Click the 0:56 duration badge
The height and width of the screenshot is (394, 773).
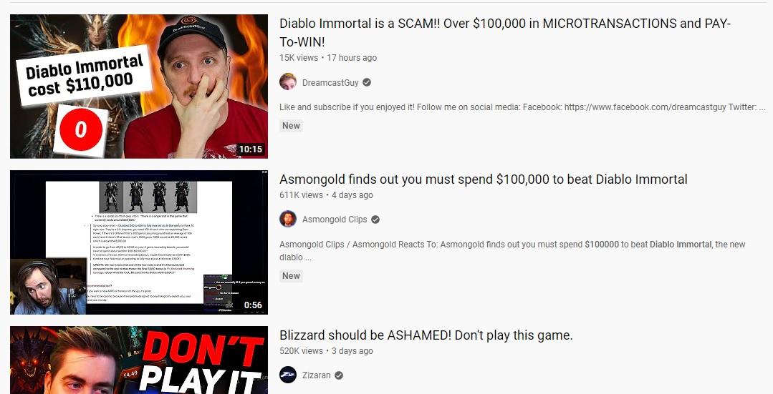[253, 305]
